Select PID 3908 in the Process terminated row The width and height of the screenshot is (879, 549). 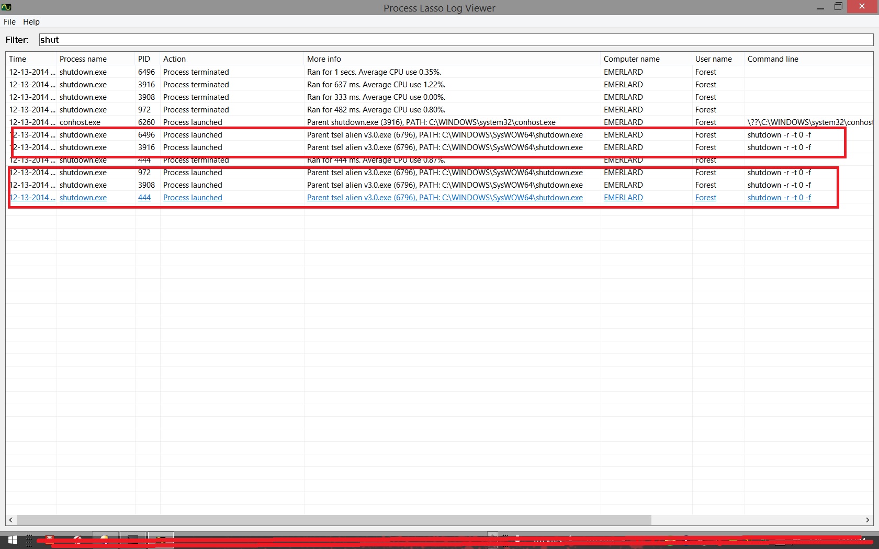tap(146, 97)
